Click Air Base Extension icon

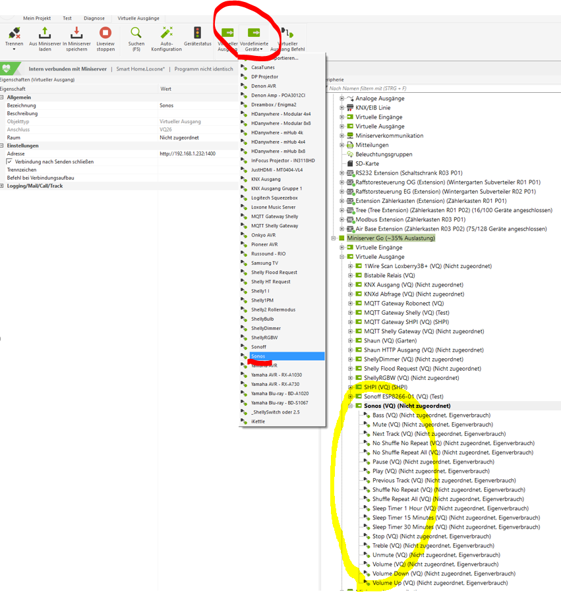350,229
